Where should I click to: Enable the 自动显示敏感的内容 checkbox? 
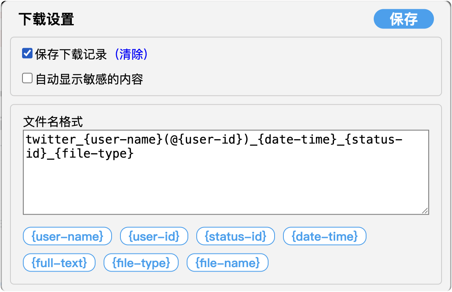pos(27,78)
